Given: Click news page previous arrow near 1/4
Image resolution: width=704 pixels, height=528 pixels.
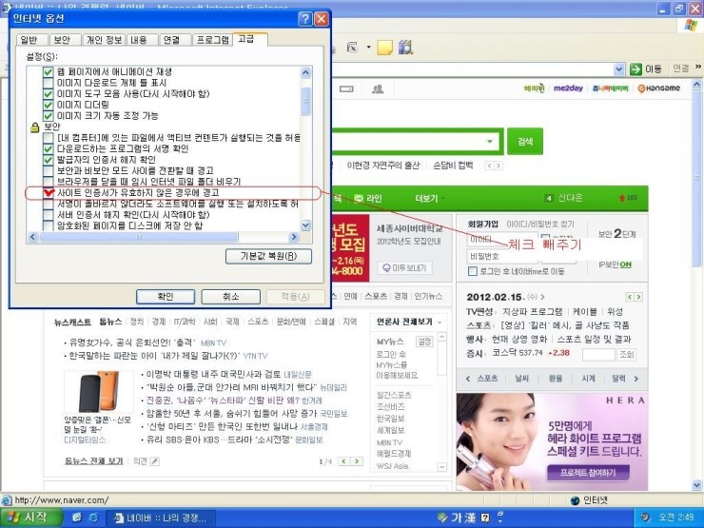Looking at the screenshot, I should click(x=344, y=461).
